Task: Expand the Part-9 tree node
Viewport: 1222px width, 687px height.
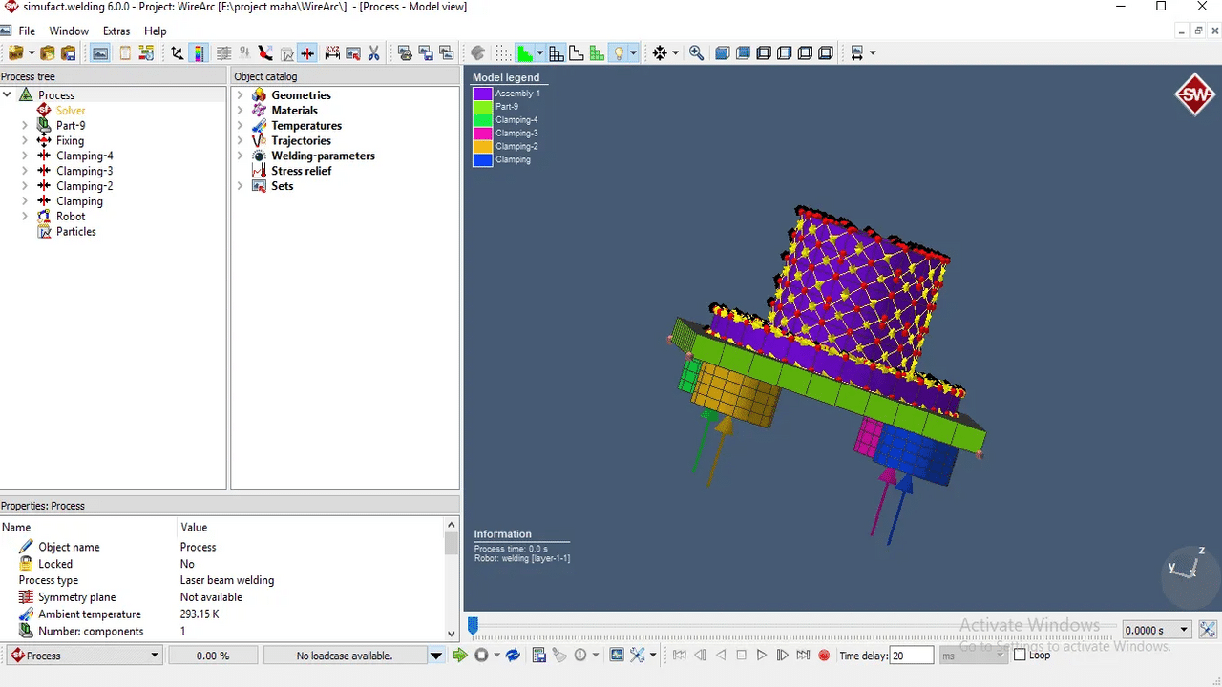Action: click(25, 125)
